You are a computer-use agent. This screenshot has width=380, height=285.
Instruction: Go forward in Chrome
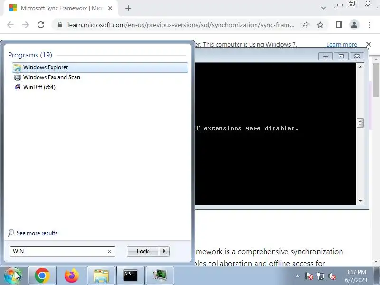[26, 25]
